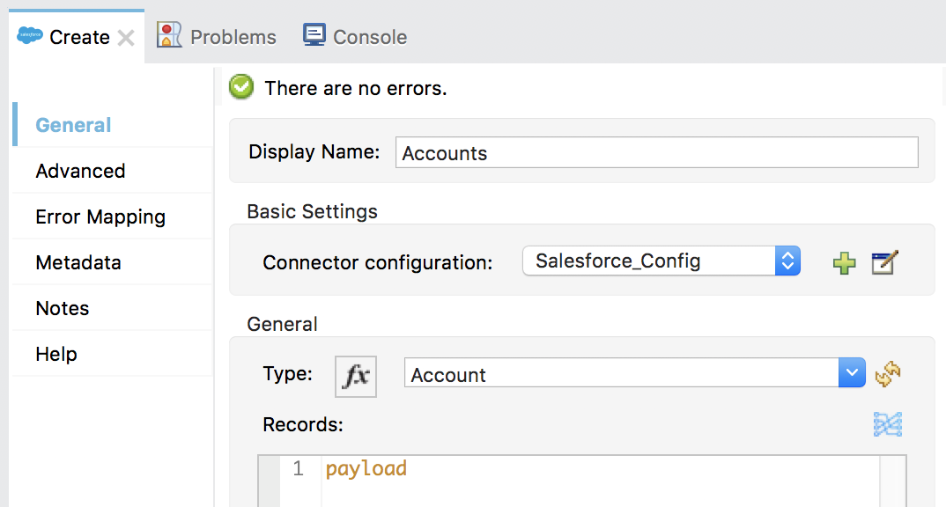Open the Notes section

point(113,308)
